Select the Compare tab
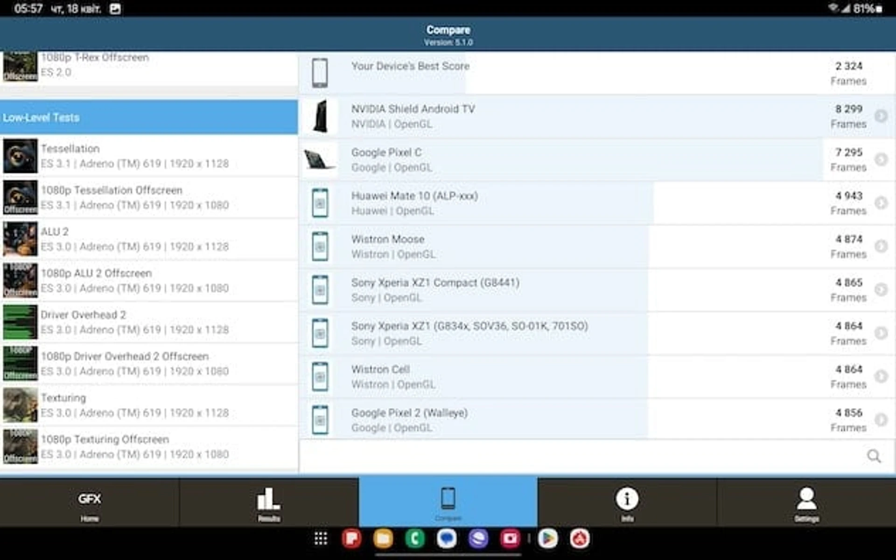The height and width of the screenshot is (560, 896). [448, 502]
